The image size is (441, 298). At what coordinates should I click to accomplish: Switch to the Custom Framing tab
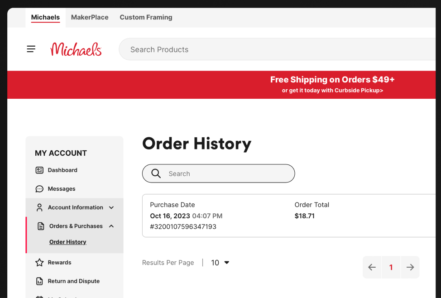coord(146,17)
